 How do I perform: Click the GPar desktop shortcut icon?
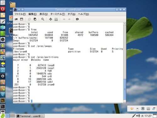pyautogui.click(x=11, y=18)
